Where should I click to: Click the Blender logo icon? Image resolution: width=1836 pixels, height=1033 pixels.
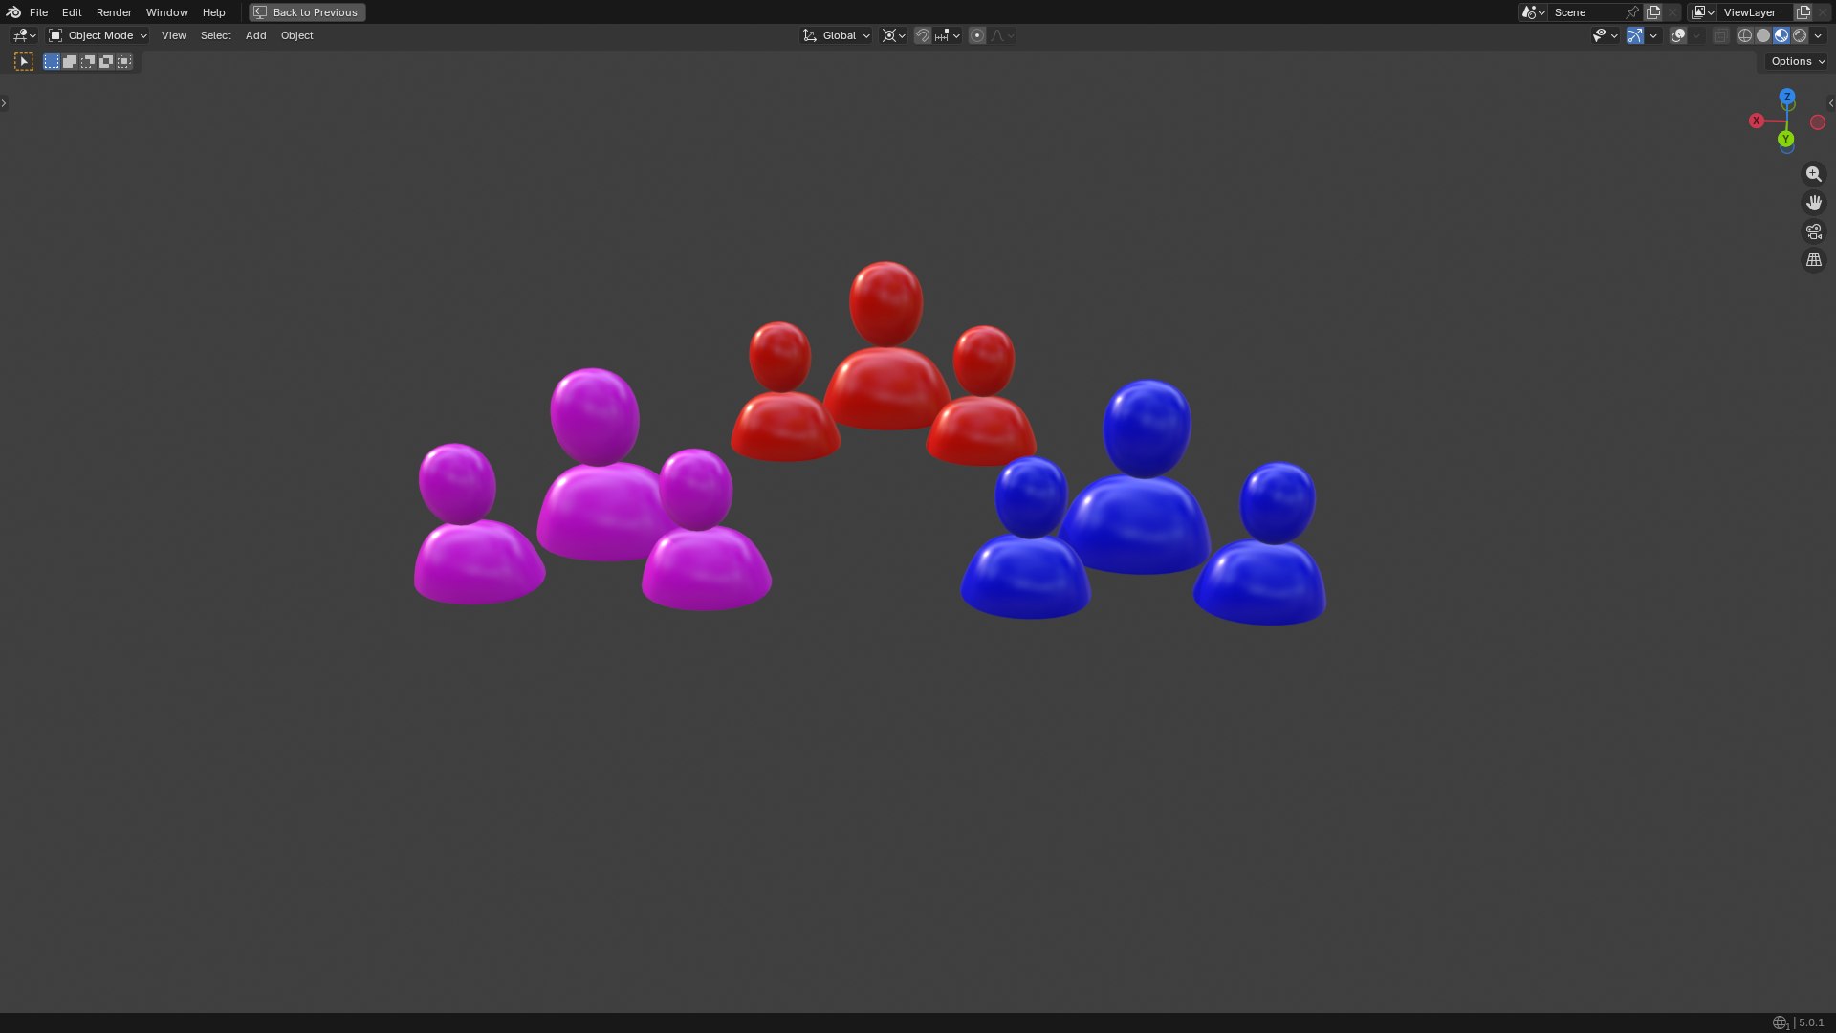[x=13, y=12]
